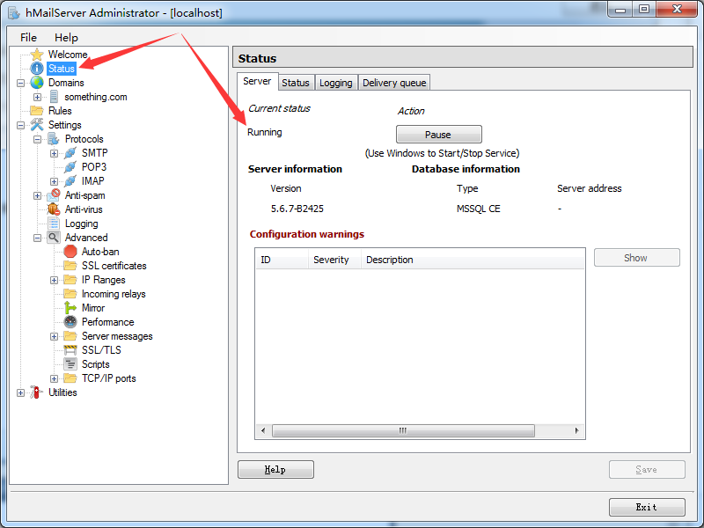Switch to the Delivery queue tab

point(394,83)
